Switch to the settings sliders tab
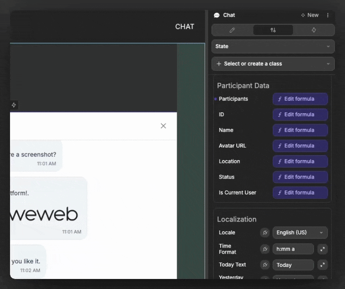 click(273, 30)
